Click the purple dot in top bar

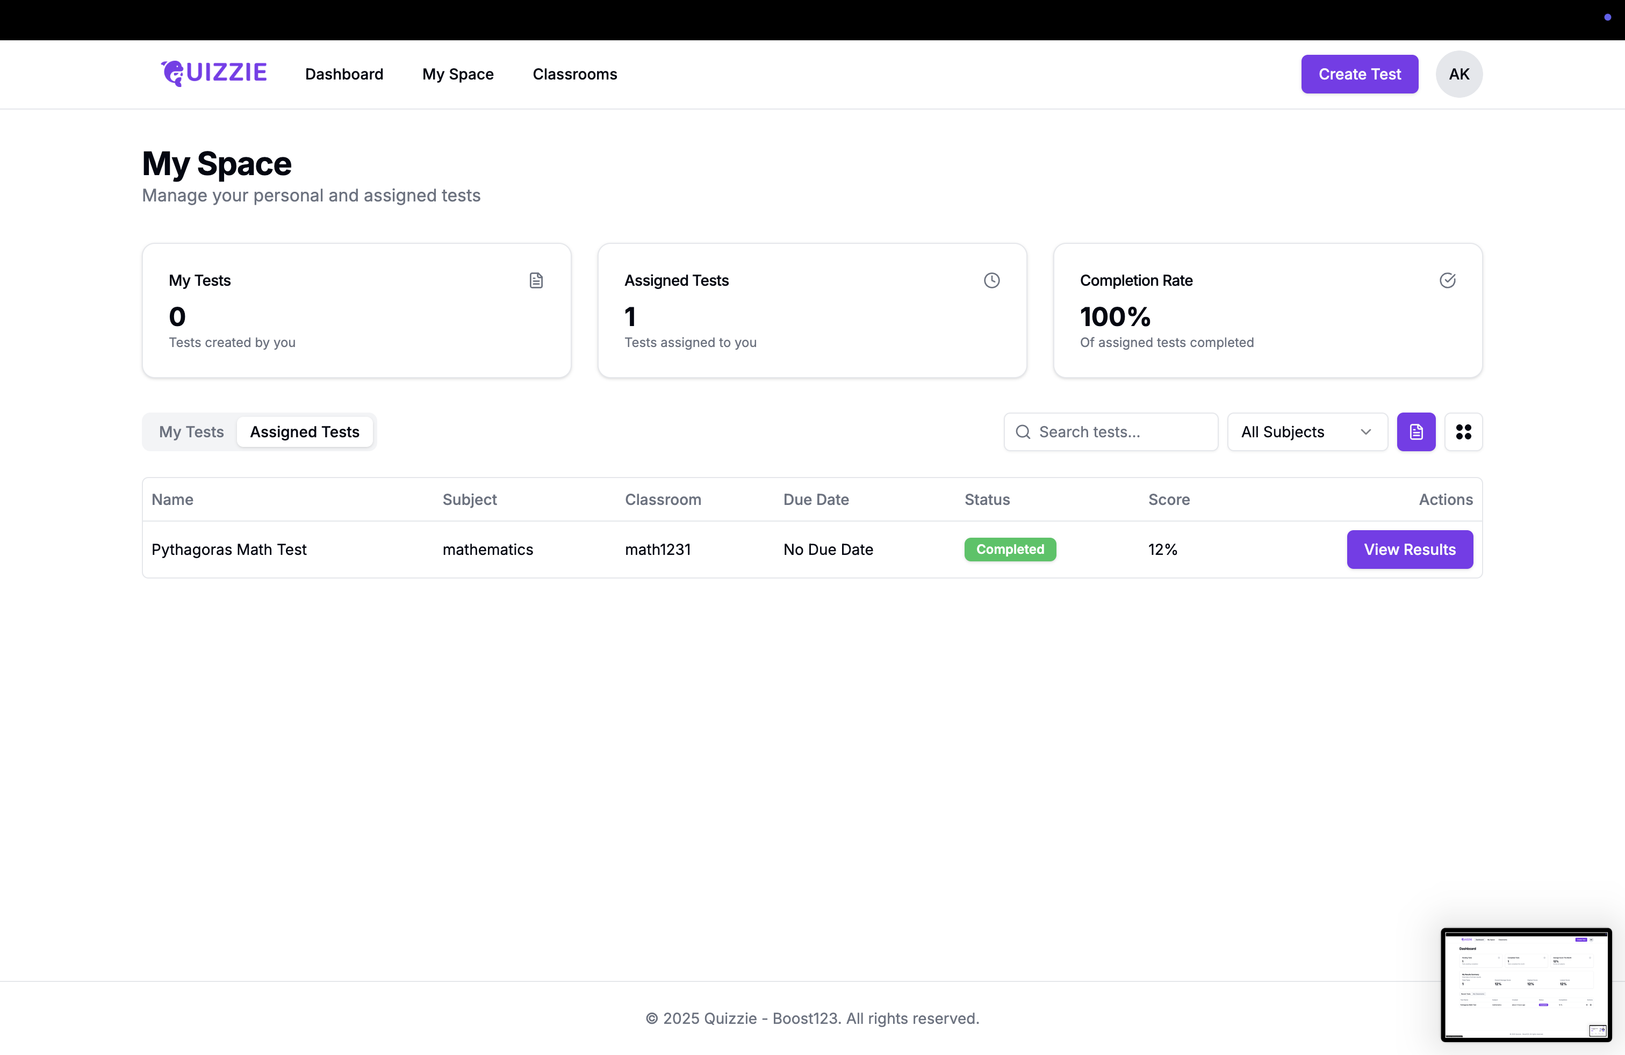pyautogui.click(x=1607, y=17)
